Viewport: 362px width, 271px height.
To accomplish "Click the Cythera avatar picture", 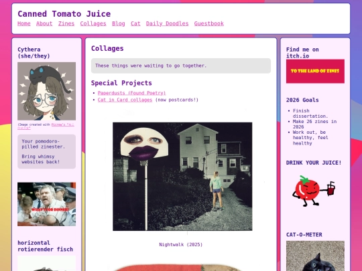I will point(47,91).
